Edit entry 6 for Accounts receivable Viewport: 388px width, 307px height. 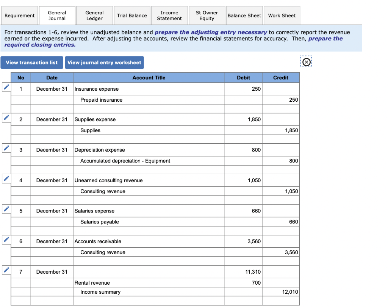tap(6, 239)
